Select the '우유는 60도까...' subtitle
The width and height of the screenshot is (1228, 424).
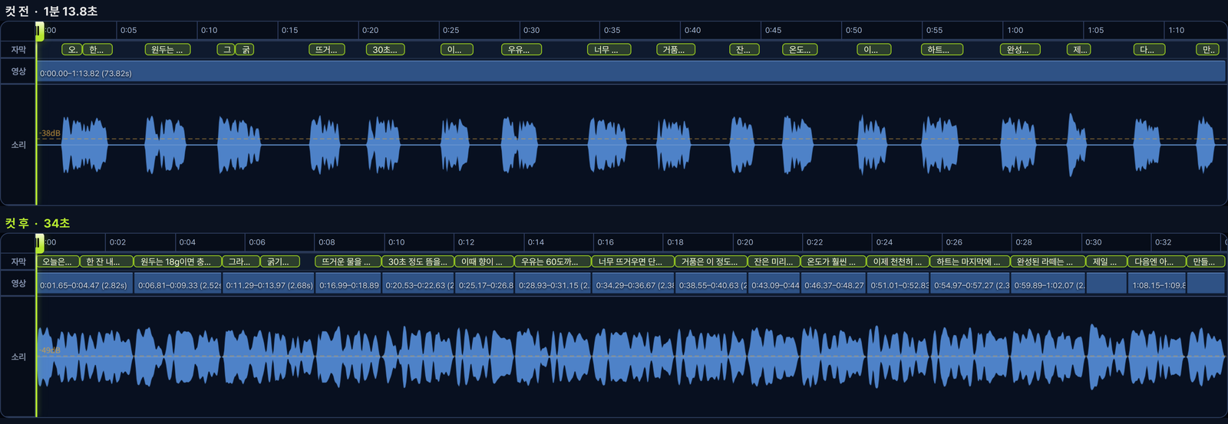[553, 261]
